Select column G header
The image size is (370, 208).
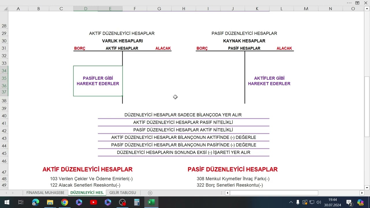(x=159, y=9)
